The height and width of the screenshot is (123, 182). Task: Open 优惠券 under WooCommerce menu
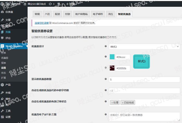click(x=5, y=58)
